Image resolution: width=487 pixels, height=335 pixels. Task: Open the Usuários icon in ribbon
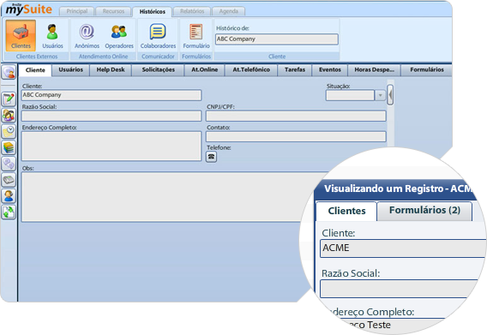52,35
